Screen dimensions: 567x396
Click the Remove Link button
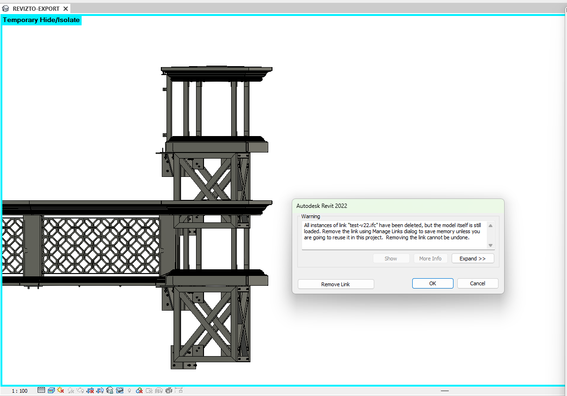(x=336, y=284)
